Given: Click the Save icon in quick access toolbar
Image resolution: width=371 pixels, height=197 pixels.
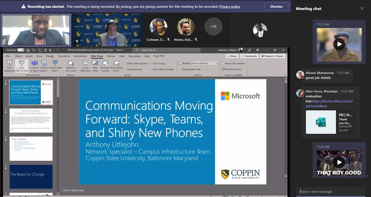Looking at the screenshot, I should click(x=28, y=50).
